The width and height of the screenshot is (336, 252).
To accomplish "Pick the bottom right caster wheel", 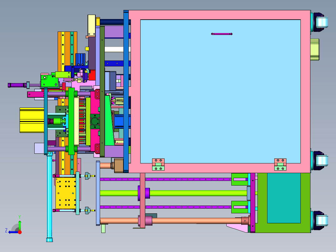I will 320,221.
